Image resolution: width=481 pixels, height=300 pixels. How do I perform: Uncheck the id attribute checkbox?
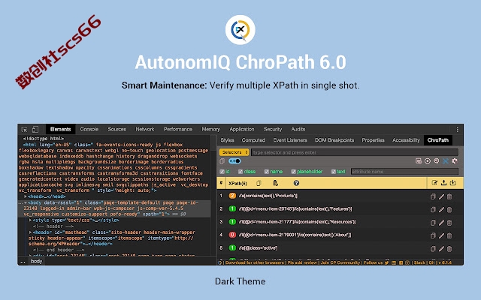(222, 172)
